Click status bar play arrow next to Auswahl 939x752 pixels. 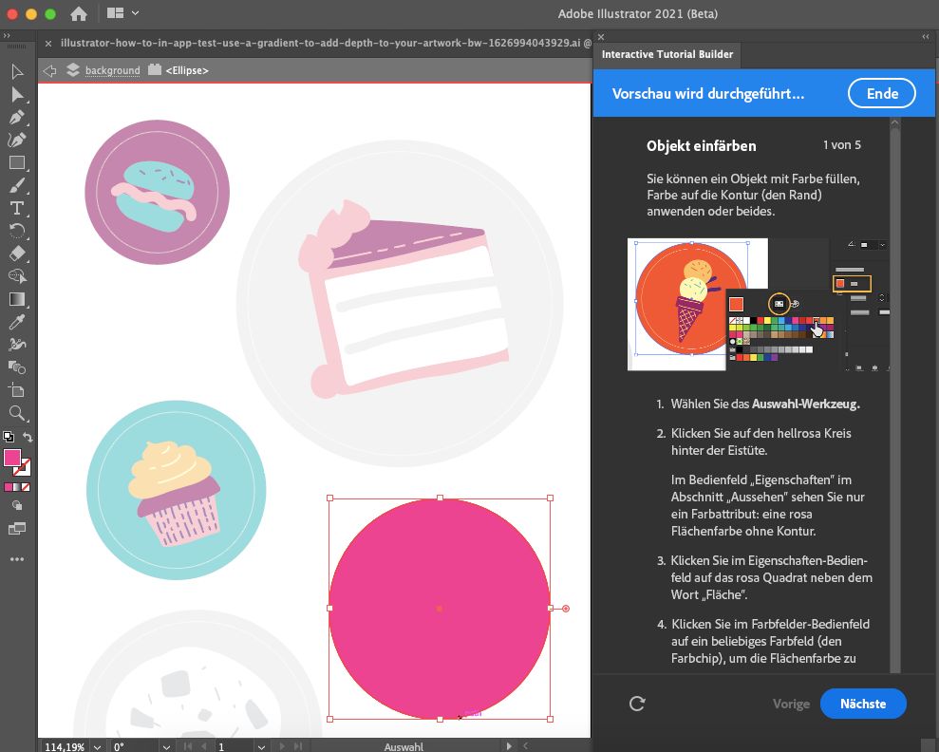tap(509, 746)
